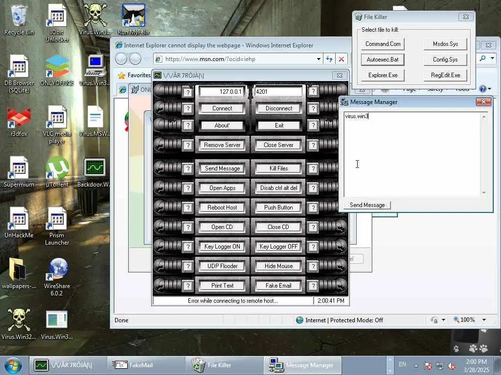Click the Internet Explorer back arrow
The image size is (501, 375).
tap(121, 59)
